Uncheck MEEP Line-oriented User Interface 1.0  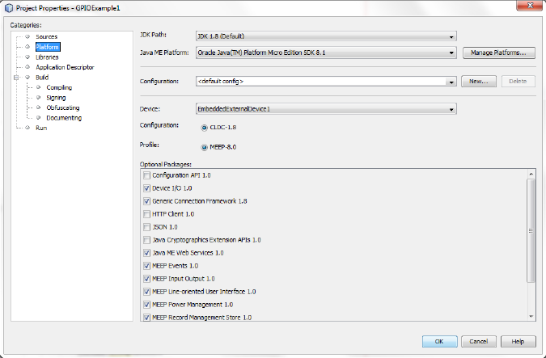(146, 292)
